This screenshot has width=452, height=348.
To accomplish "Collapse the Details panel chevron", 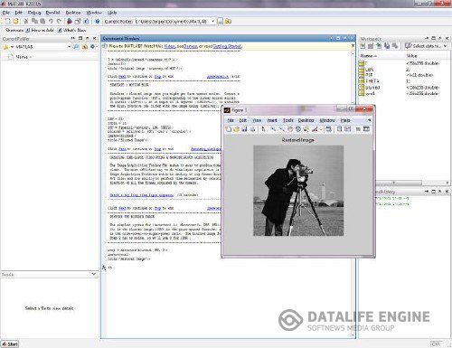I will 94,274.
